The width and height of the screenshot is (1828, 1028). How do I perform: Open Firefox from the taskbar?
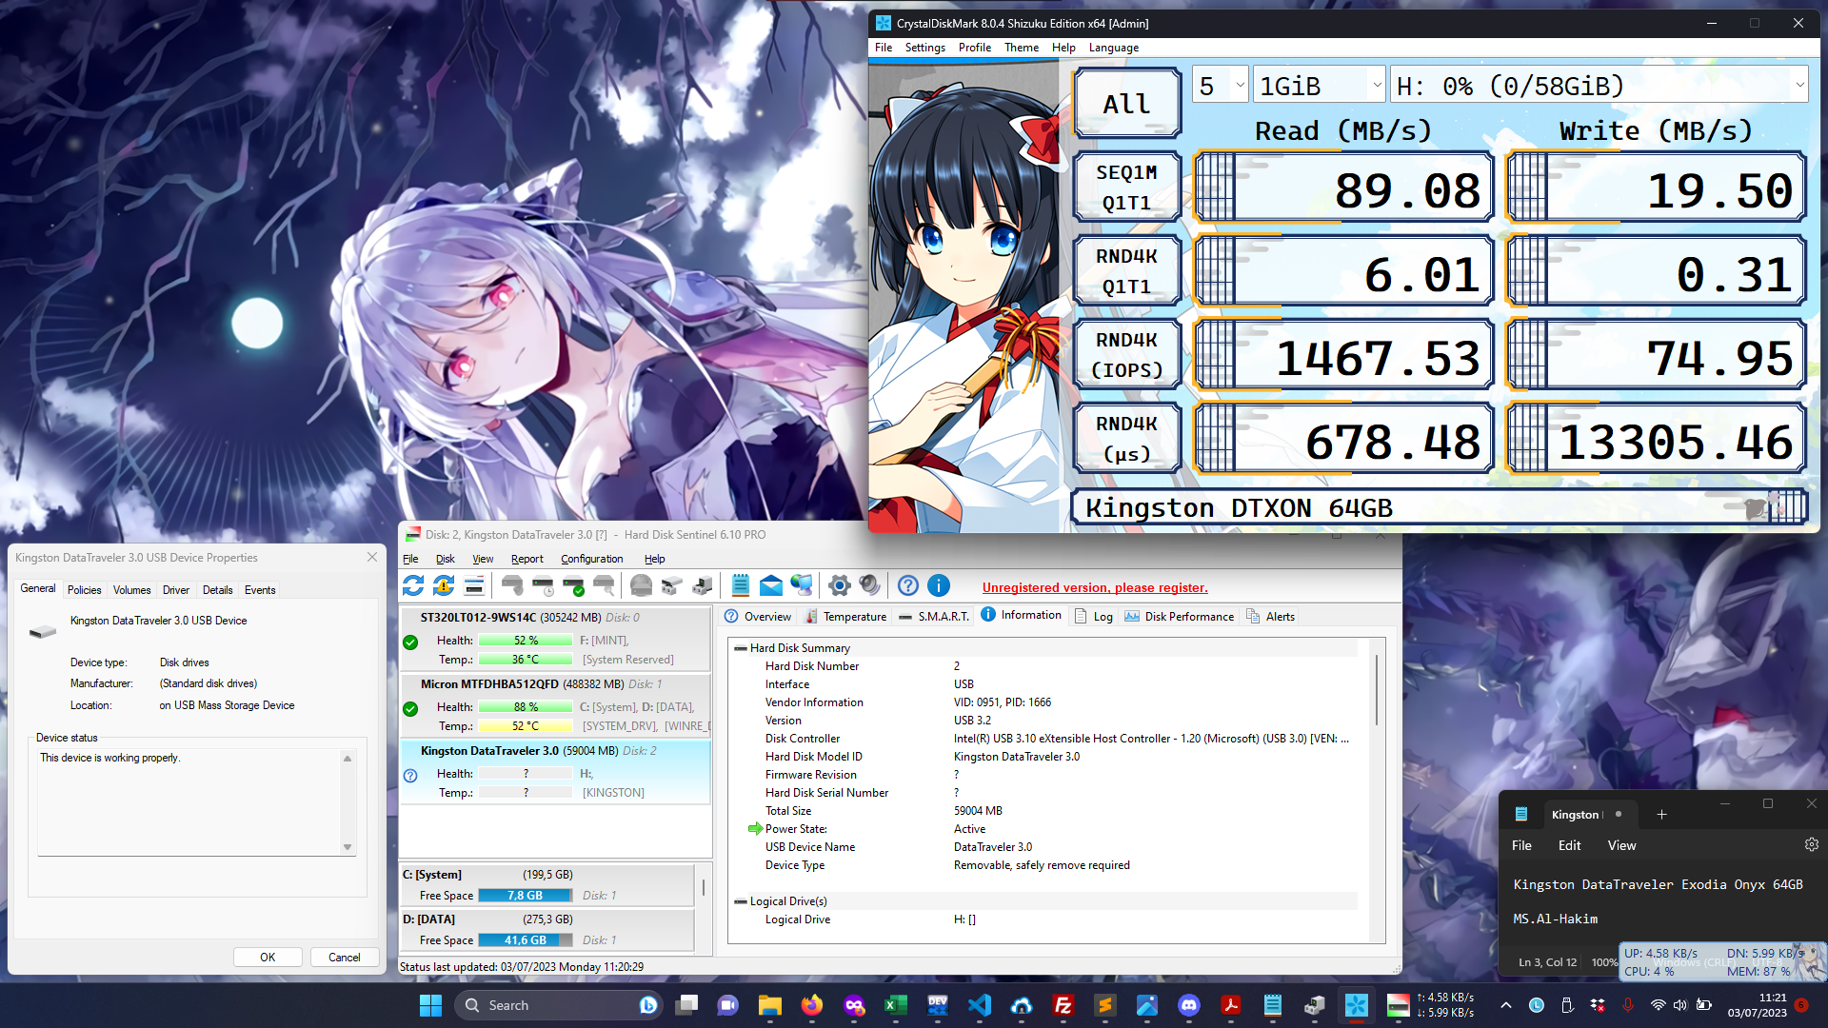pyautogui.click(x=811, y=1005)
